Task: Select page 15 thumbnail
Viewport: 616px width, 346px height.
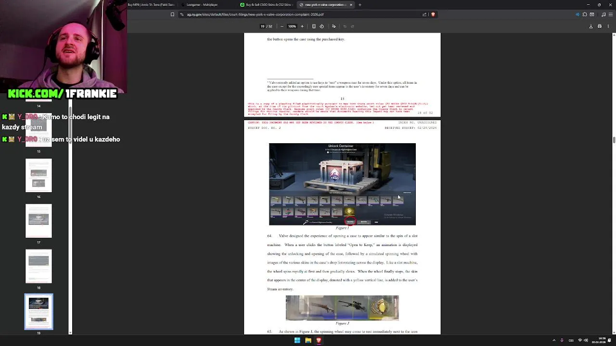Action: click(38, 131)
